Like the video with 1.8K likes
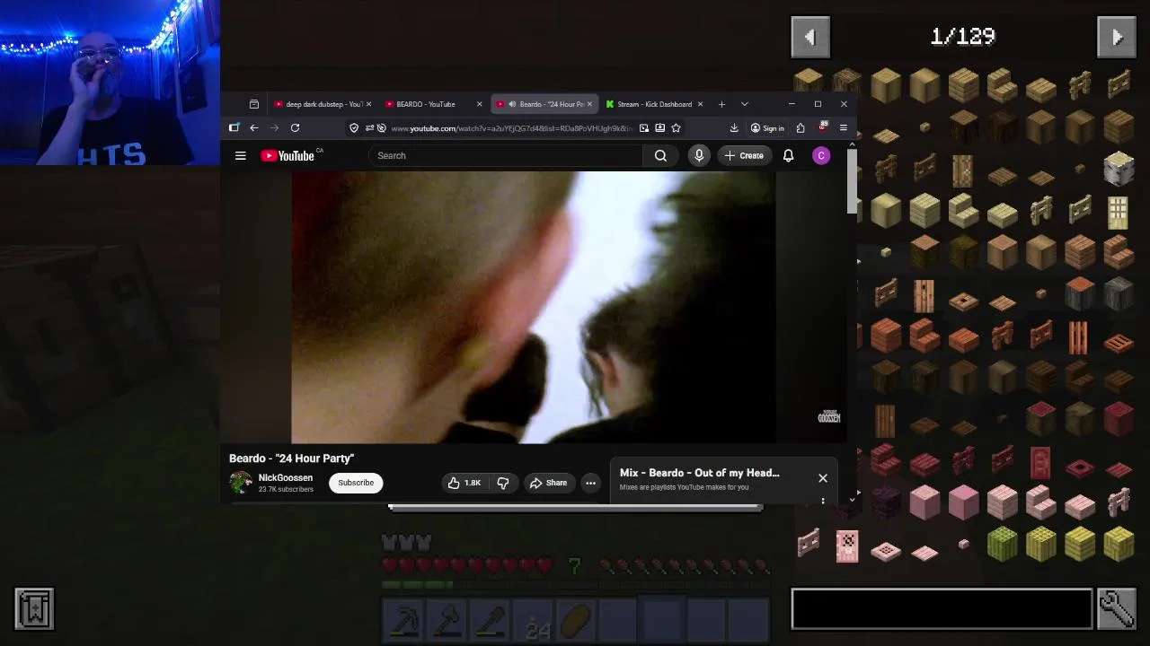 (464, 483)
